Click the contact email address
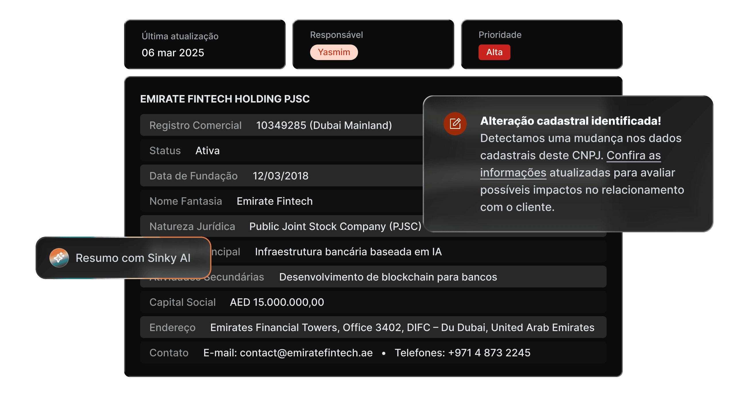Screen dimensions: 741x402 [x=306, y=353]
